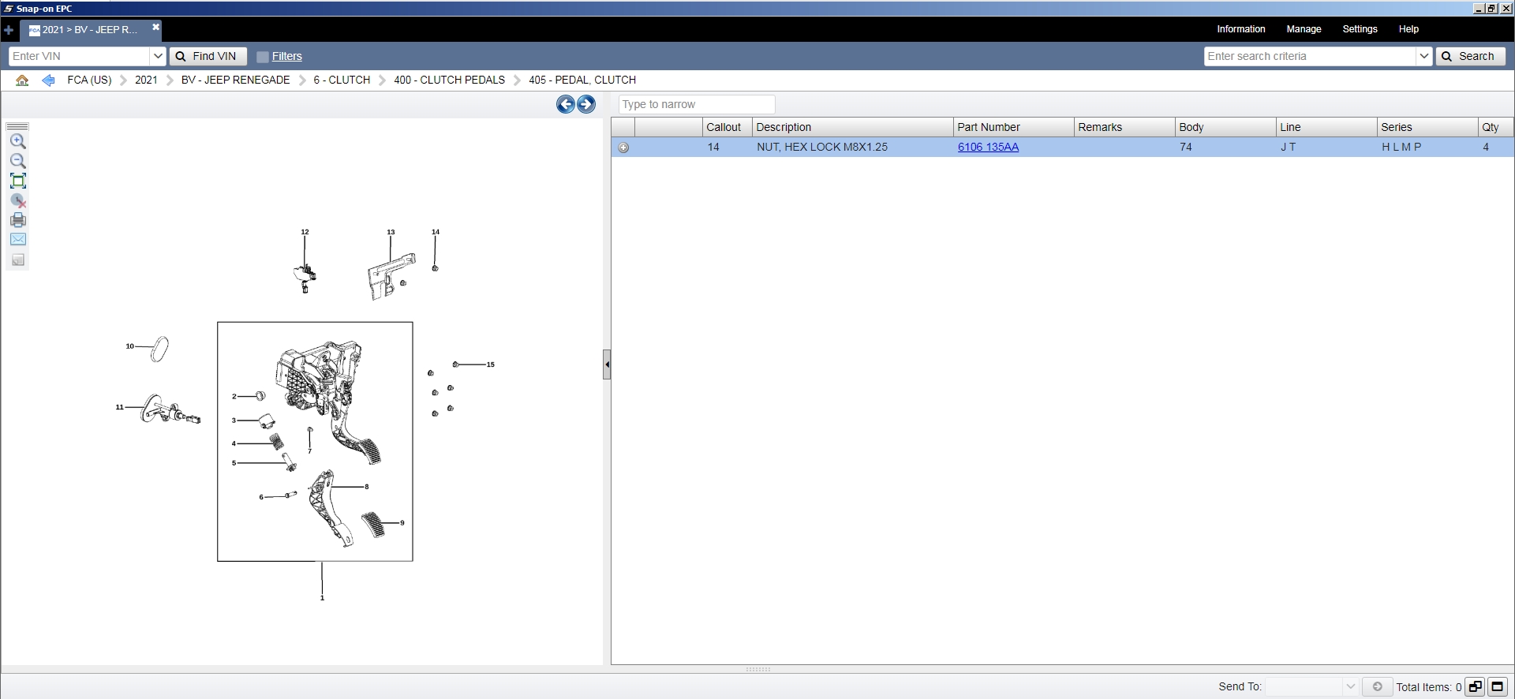This screenshot has height=699, width=1515.
Task: Select callout 14 in the diagram
Action: point(436,232)
